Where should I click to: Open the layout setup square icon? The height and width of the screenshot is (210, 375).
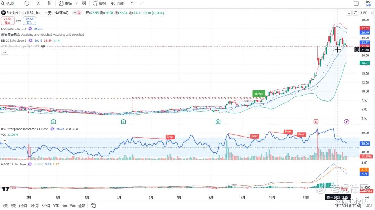pos(356,3)
